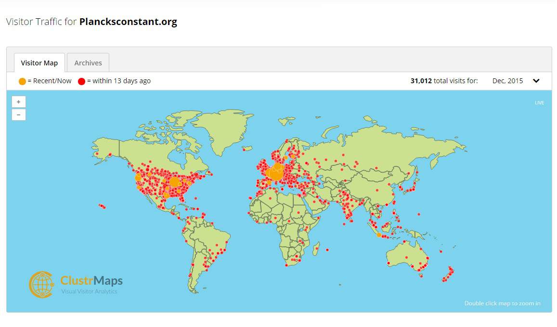The height and width of the screenshot is (327, 557).
Task: Click the plus zoom in button
Action: [x=18, y=102]
